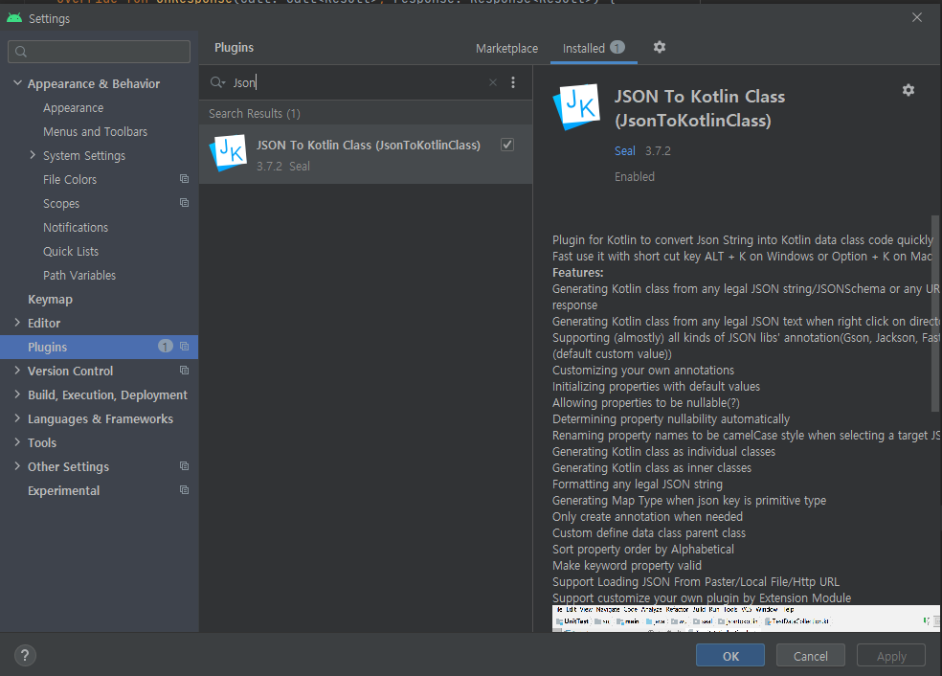Open the plugins gear settings menu
Image resolution: width=942 pixels, height=676 pixels.
[659, 47]
